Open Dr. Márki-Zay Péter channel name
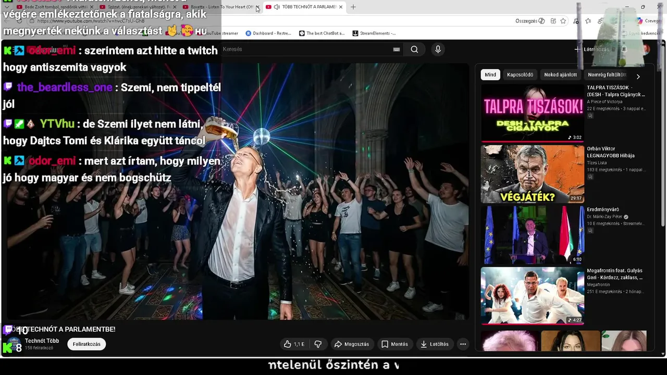The height and width of the screenshot is (375, 667). tap(605, 217)
